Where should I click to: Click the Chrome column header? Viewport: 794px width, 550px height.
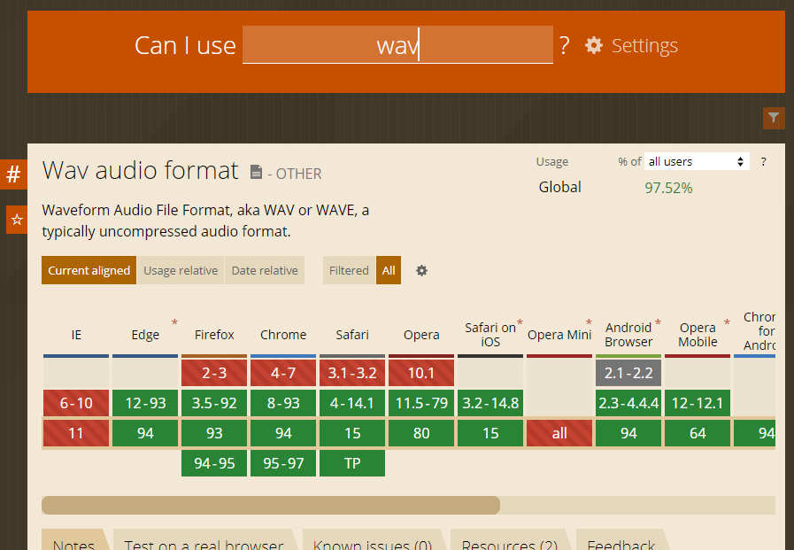pos(283,335)
